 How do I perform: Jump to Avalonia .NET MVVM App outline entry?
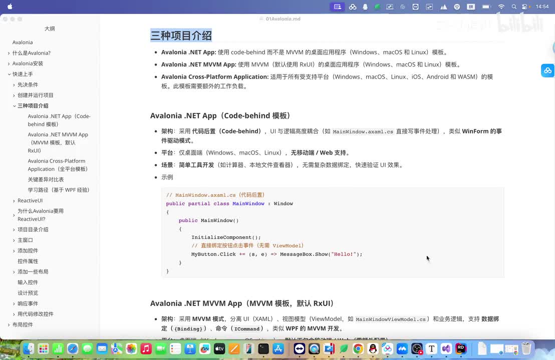pyautogui.click(x=58, y=142)
